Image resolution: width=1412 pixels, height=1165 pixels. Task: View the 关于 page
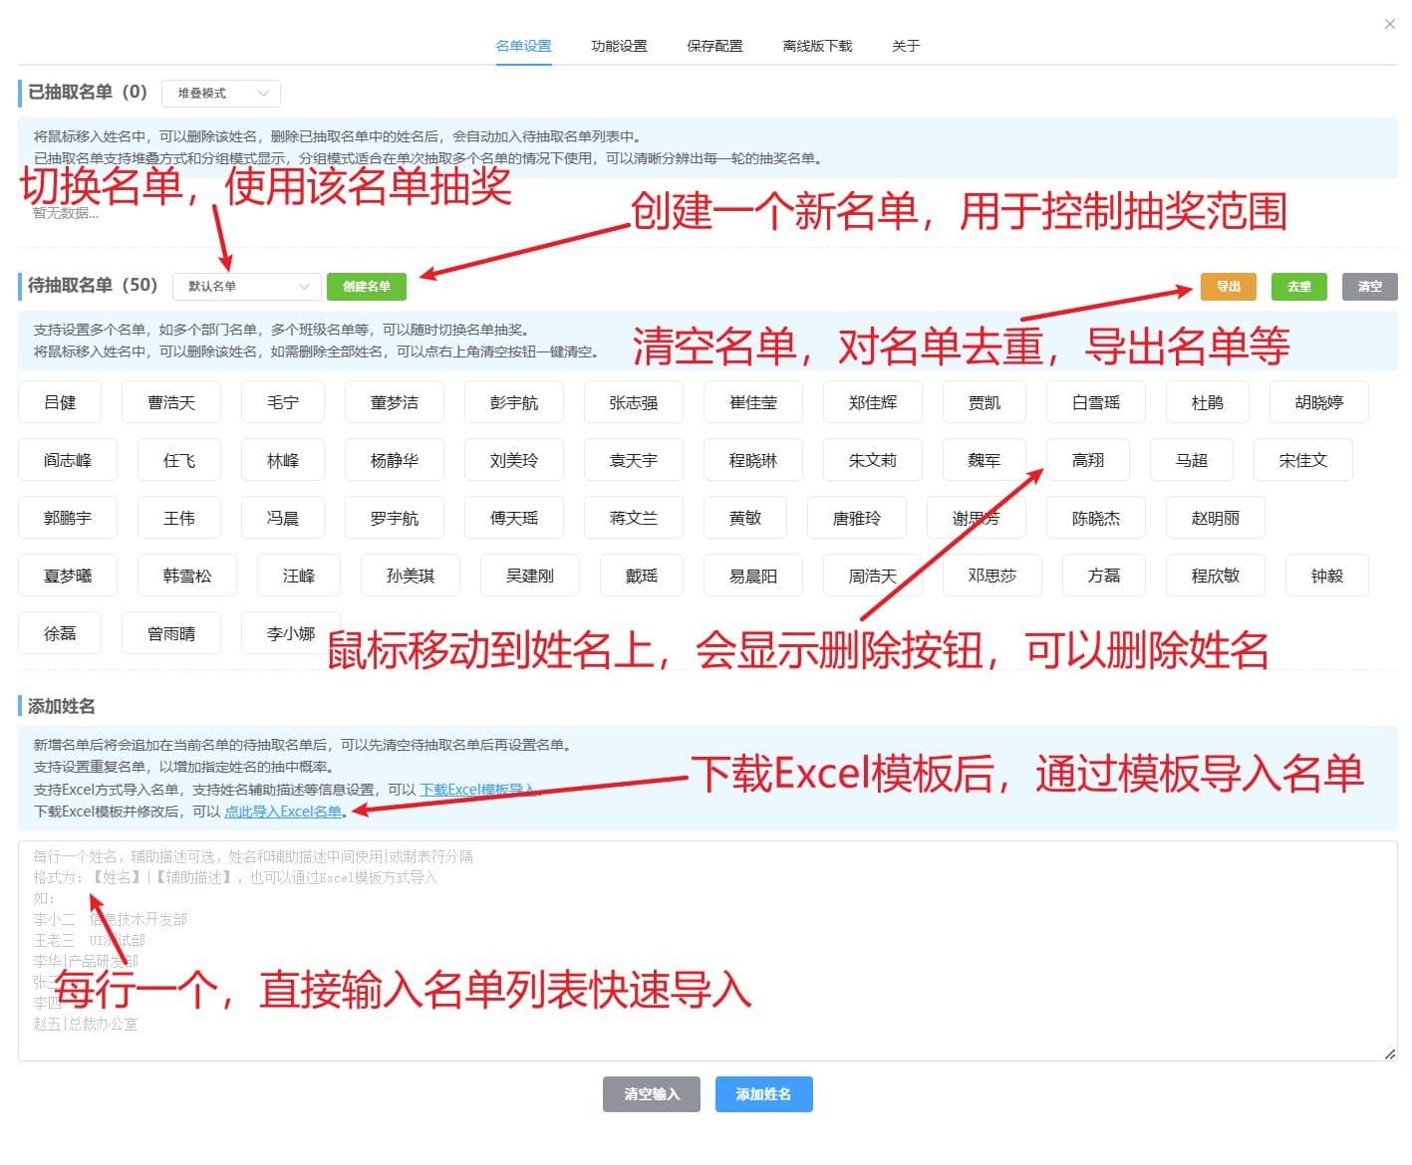pos(907,45)
